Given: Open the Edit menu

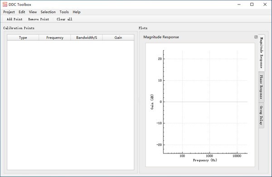Looking at the screenshot, I should [22, 12].
